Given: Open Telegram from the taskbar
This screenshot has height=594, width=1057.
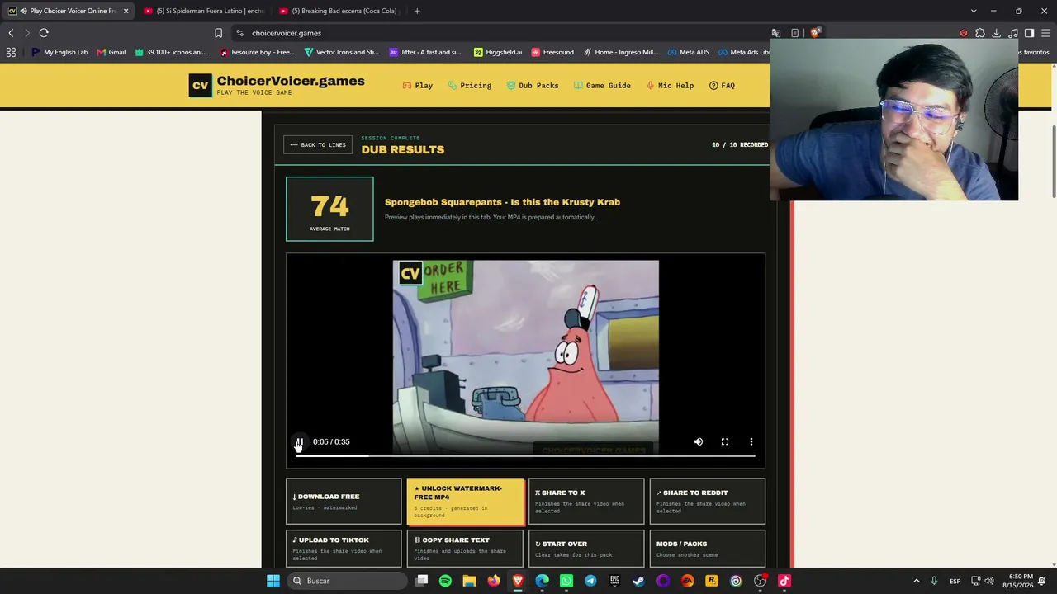Looking at the screenshot, I should pos(590,581).
